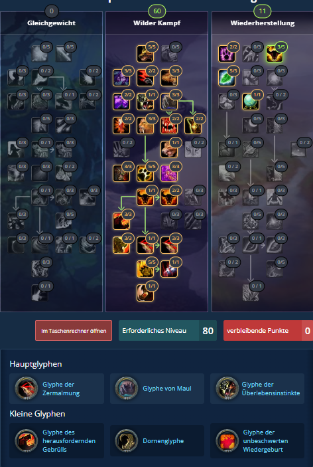313x467 pixels.
Task: Select the purple paw 2/2 talent in Wiederherstellung
Action: [x=227, y=54]
